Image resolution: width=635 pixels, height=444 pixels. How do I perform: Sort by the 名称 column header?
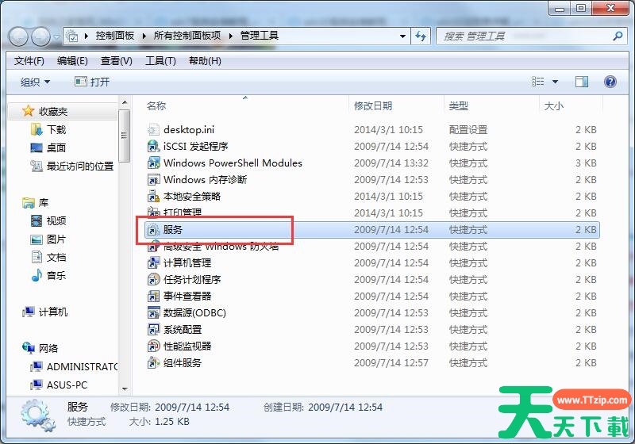(x=156, y=106)
